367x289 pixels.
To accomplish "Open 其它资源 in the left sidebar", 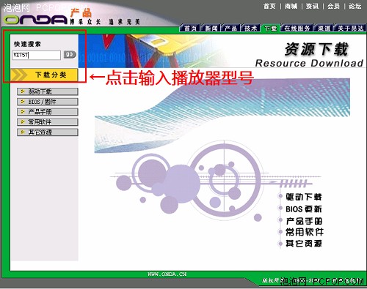I will [48, 132].
